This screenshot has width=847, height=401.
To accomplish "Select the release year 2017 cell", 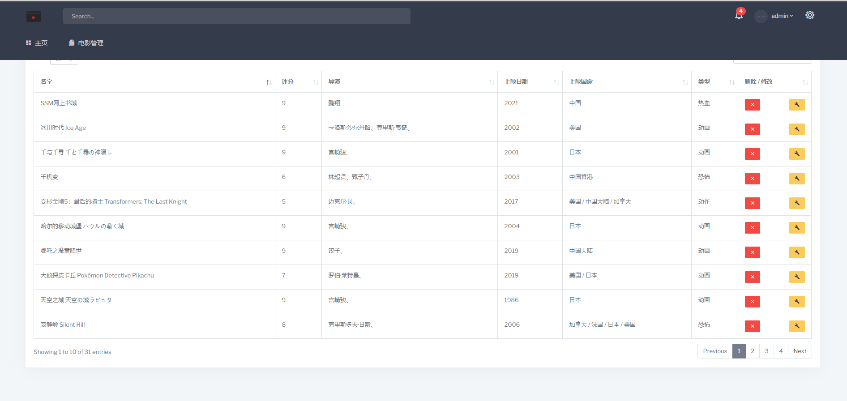I will click(530, 203).
